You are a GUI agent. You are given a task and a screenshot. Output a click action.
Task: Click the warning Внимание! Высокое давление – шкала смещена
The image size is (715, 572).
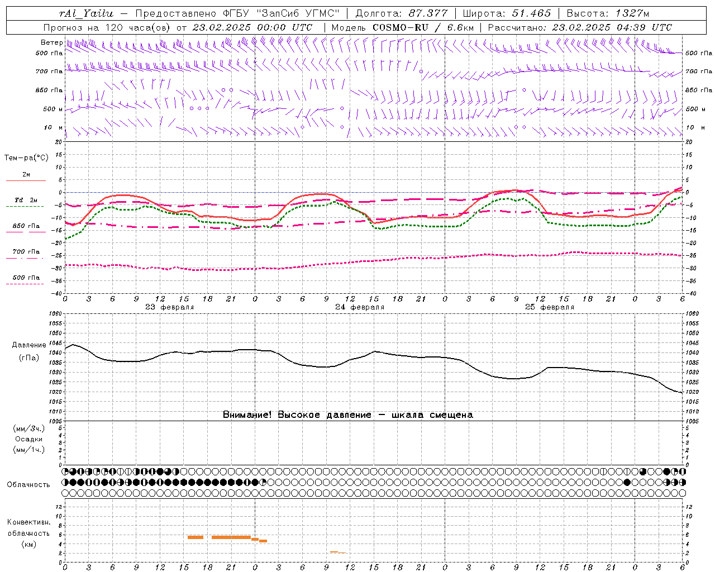click(347, 415)
